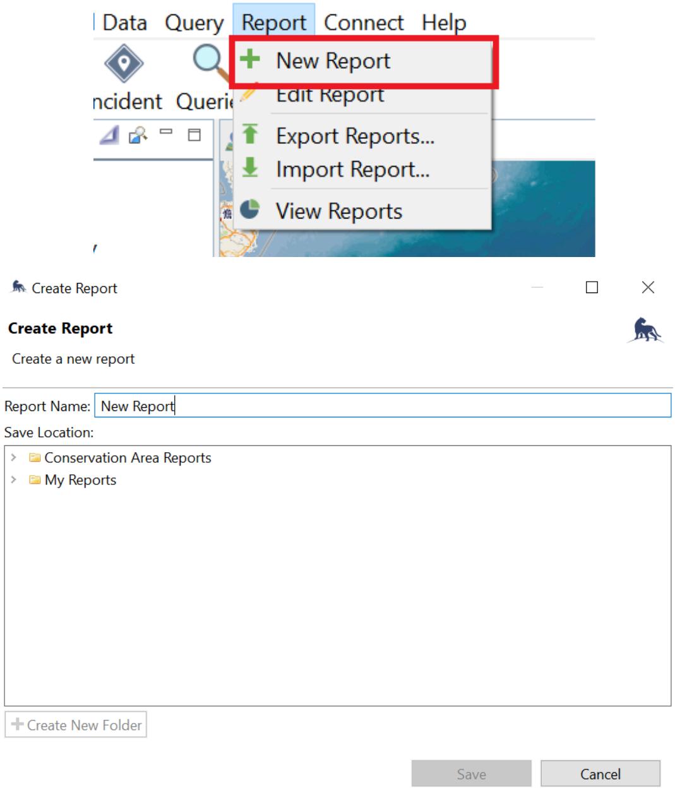Choose Export Reports... entry
This screenshot has height=790, width=675.
[x=363, y=136]
